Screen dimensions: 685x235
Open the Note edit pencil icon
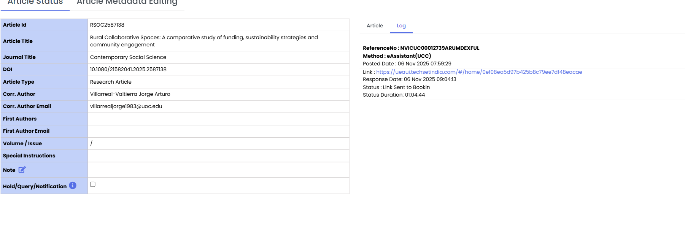[x=22, y=170]
